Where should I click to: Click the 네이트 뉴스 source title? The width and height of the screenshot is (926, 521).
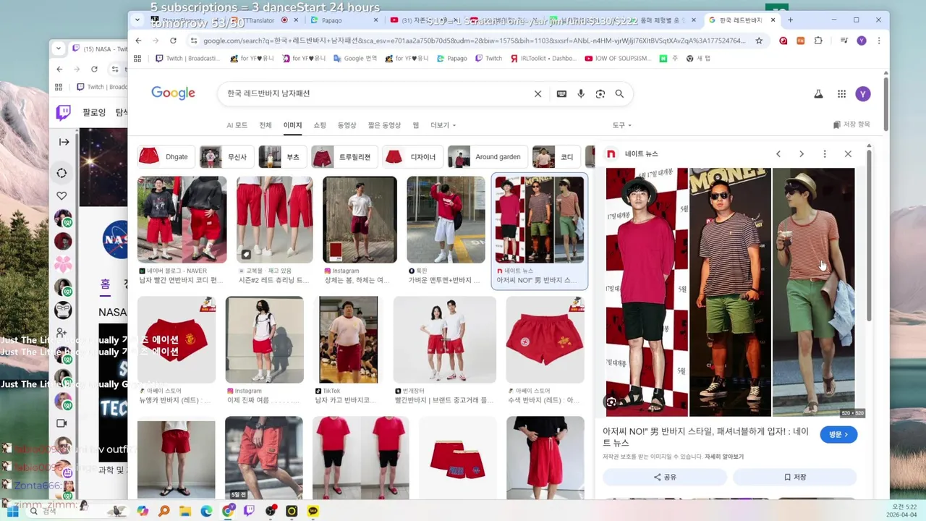[642, 154]
